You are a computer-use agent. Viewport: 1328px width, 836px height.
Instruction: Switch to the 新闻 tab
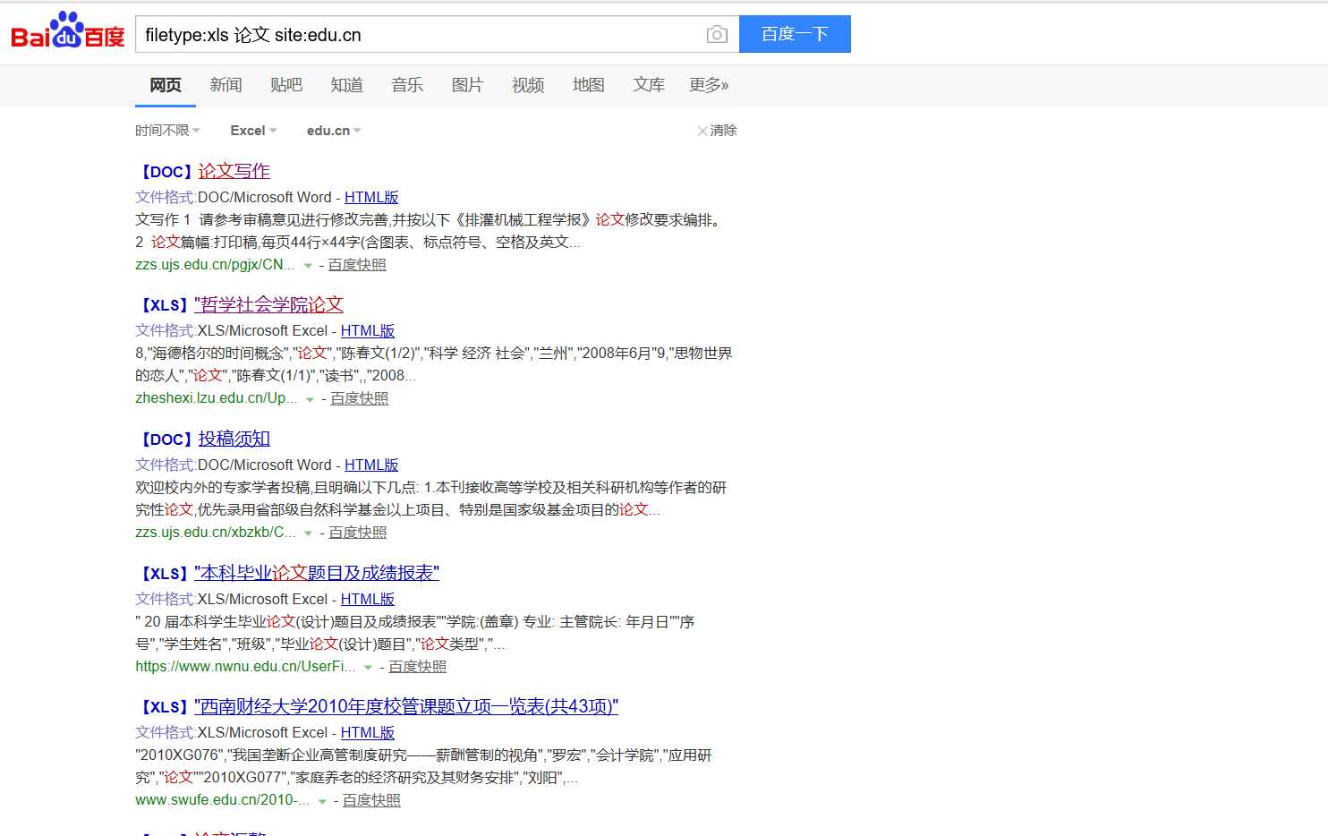coord(226,85)
